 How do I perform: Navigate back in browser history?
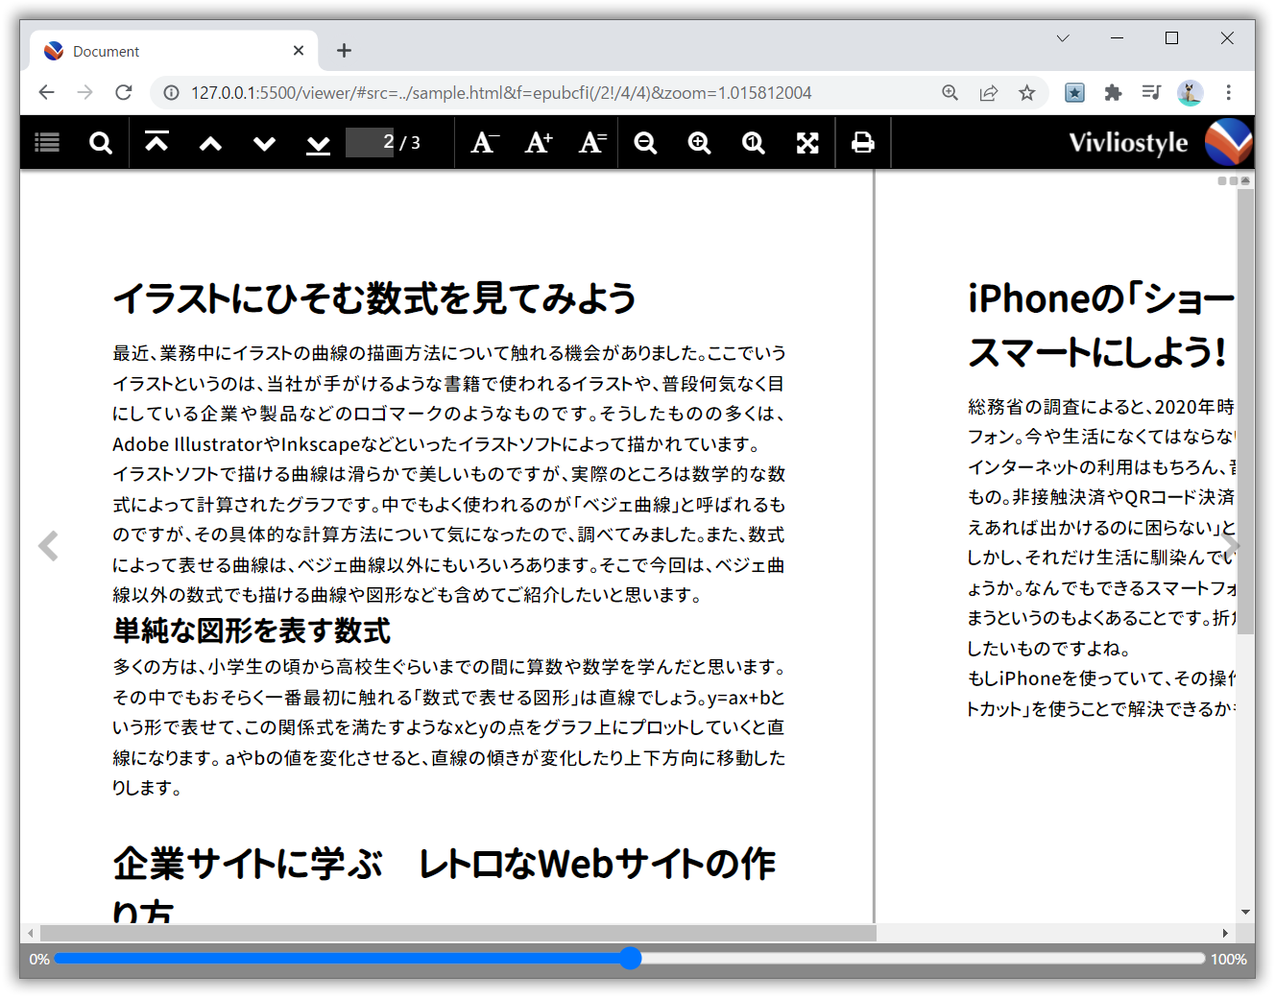(46, 92)
